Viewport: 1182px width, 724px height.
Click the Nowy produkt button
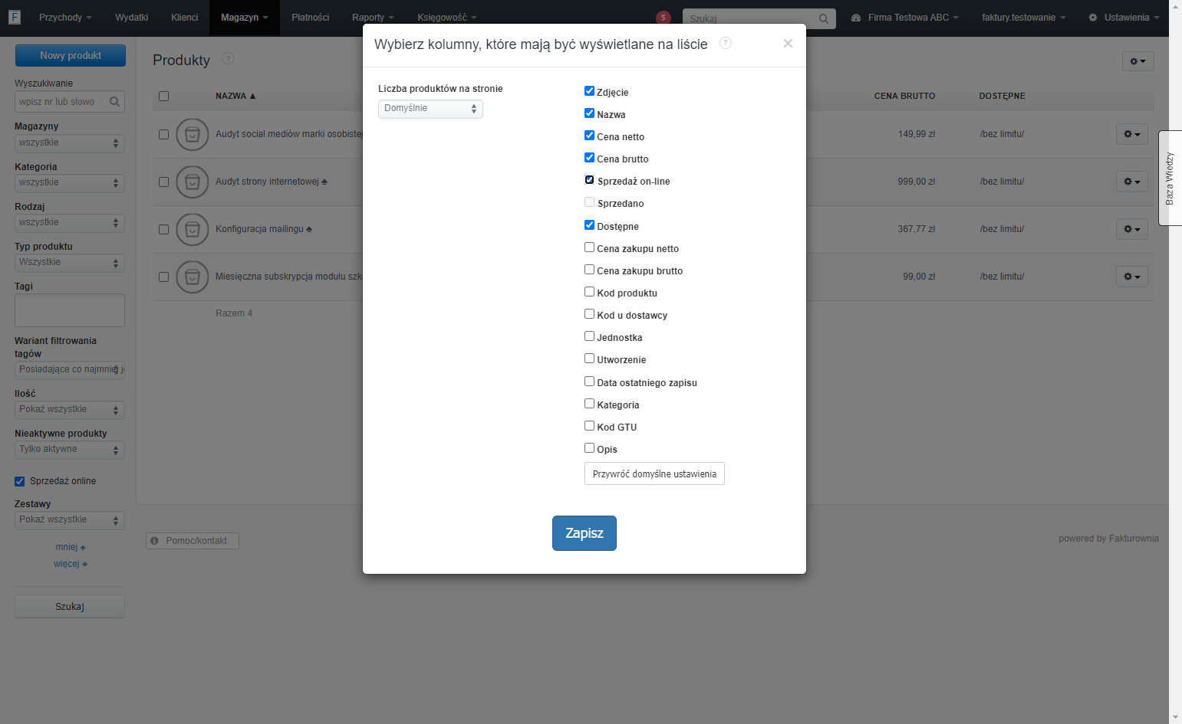point(71,56)
